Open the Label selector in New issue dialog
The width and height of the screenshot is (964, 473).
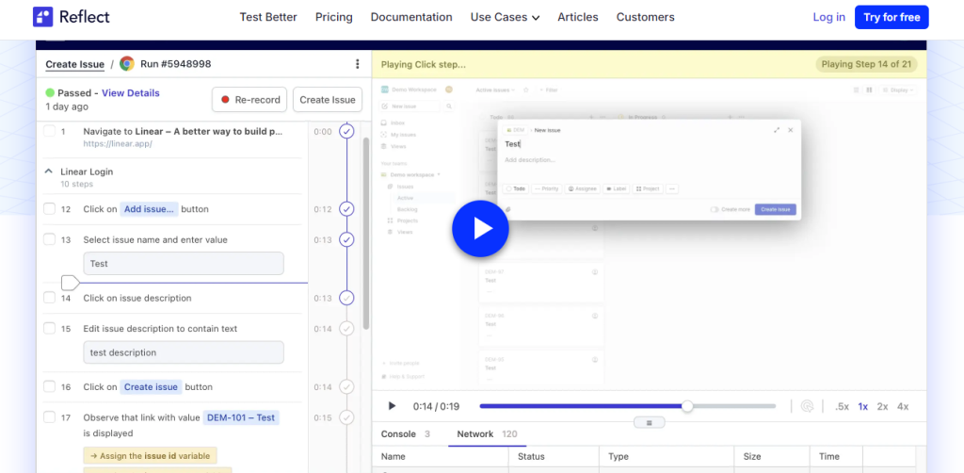[617, 188]
